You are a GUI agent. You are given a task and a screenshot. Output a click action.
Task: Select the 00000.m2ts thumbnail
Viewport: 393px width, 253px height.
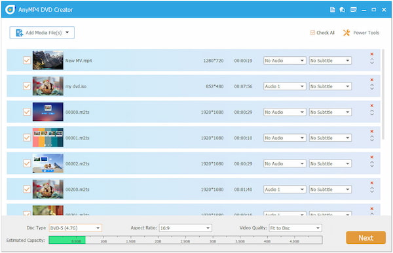48,112
